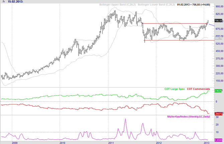Click the 15.02.2013 date header
Screen dimensions: 224x144
coord(16,2)
